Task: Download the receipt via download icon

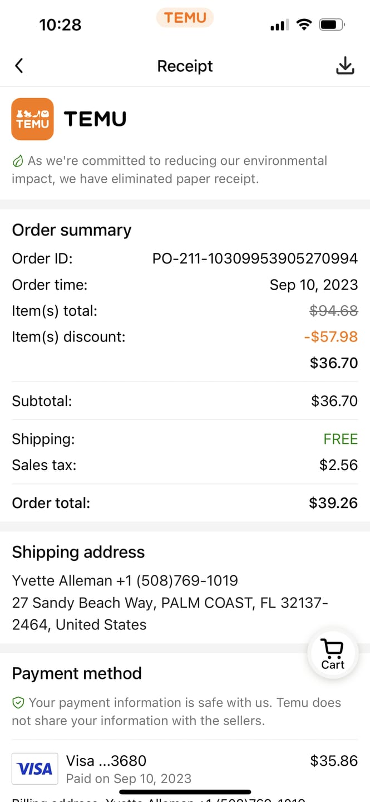Action: pyautogui.click(x=346, y=66)
